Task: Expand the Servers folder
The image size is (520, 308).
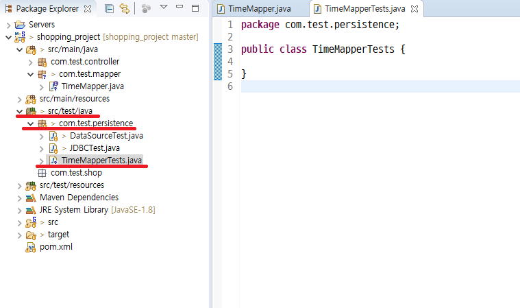Action: click(9, 25)
